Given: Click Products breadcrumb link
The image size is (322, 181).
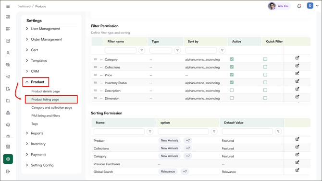Looking at the screenshot, I should point(40,6).
